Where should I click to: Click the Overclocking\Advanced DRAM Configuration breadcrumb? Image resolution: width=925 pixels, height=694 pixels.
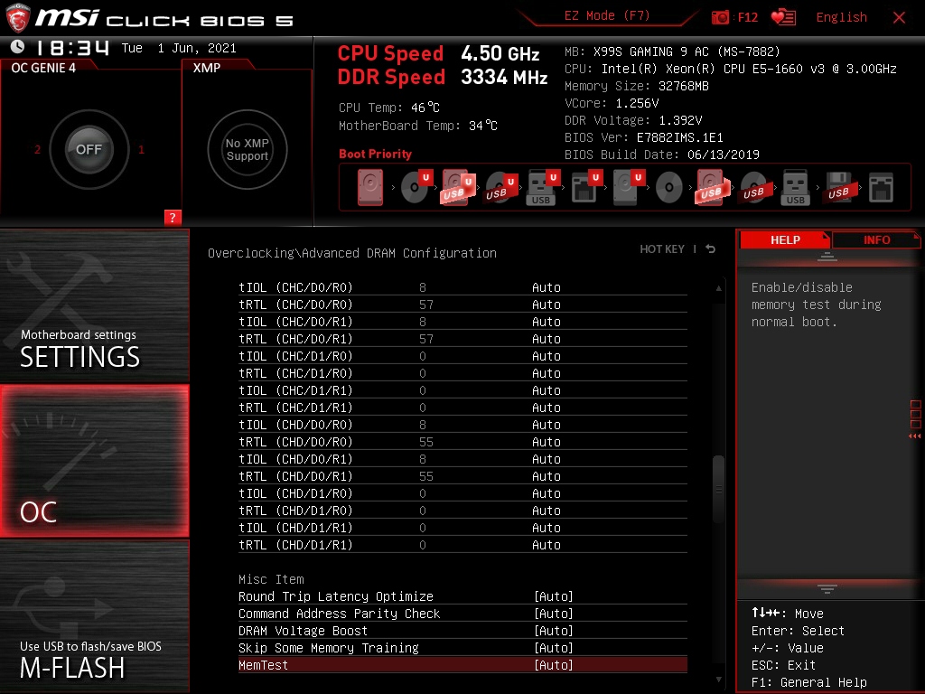[x=352, y=253]
